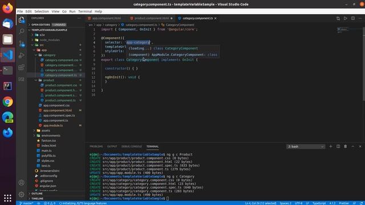Screen dimensions: 365x205
Task: Open the Extensions view
Action: click(22, 67)
